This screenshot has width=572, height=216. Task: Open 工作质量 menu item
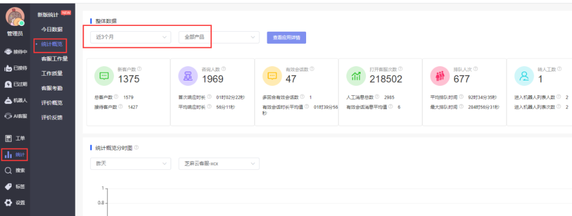tap(52, 74)
